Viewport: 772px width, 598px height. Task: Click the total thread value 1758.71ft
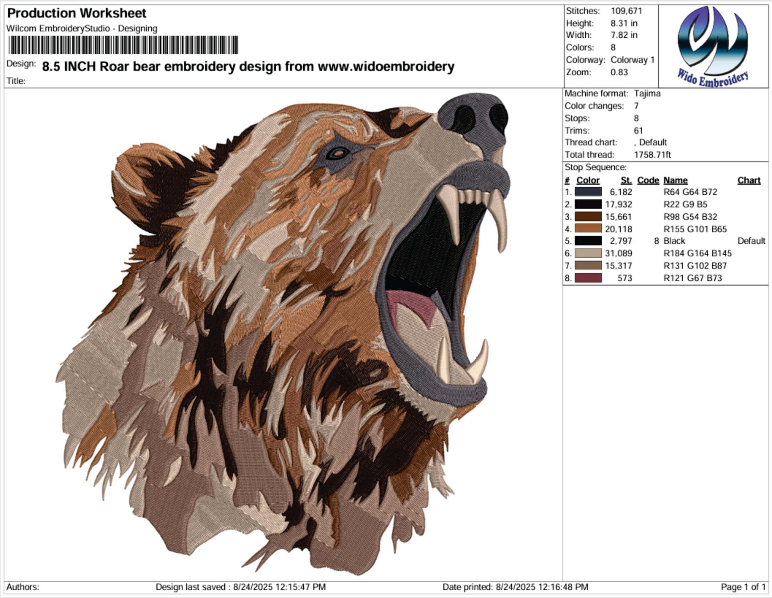point(652,155)
